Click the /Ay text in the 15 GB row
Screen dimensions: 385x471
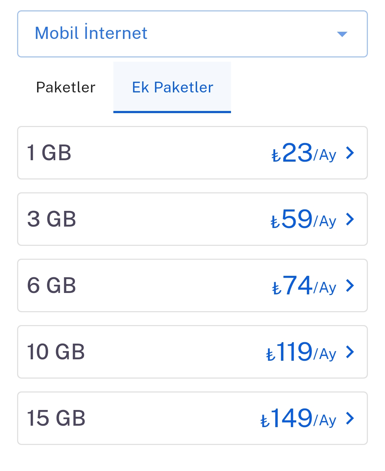[x=325, y=420]
